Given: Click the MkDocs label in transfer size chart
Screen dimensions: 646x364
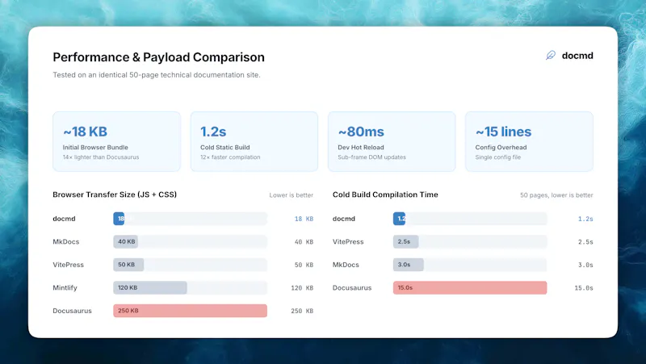Looking at the screenshot, I should coord(66,241).
